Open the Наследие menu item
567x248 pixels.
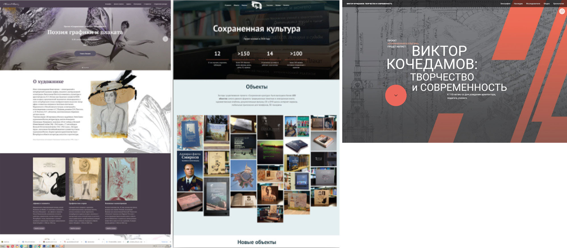(518, 4)
